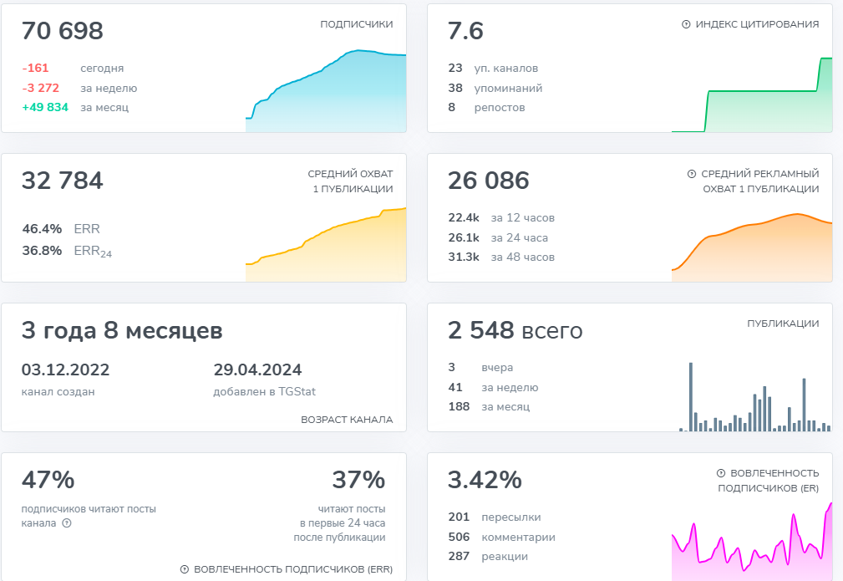Click the '8 репостов' row
The image size is (843, 581).
pyautogui.click(x=486, y=108)
